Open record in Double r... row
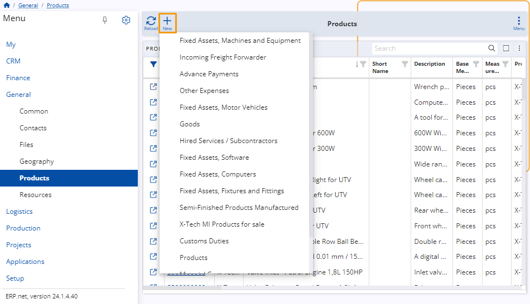530x304 pixels. point(153,241)
